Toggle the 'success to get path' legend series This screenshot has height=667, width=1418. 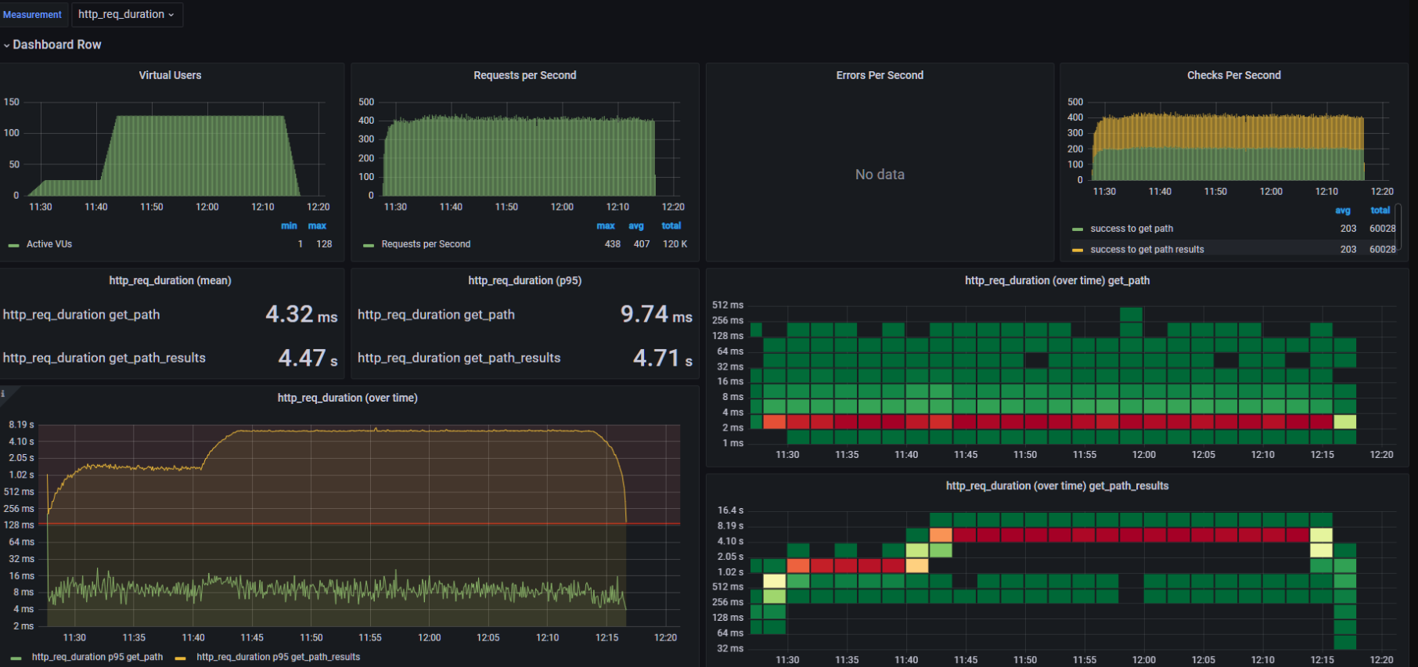1132,229
